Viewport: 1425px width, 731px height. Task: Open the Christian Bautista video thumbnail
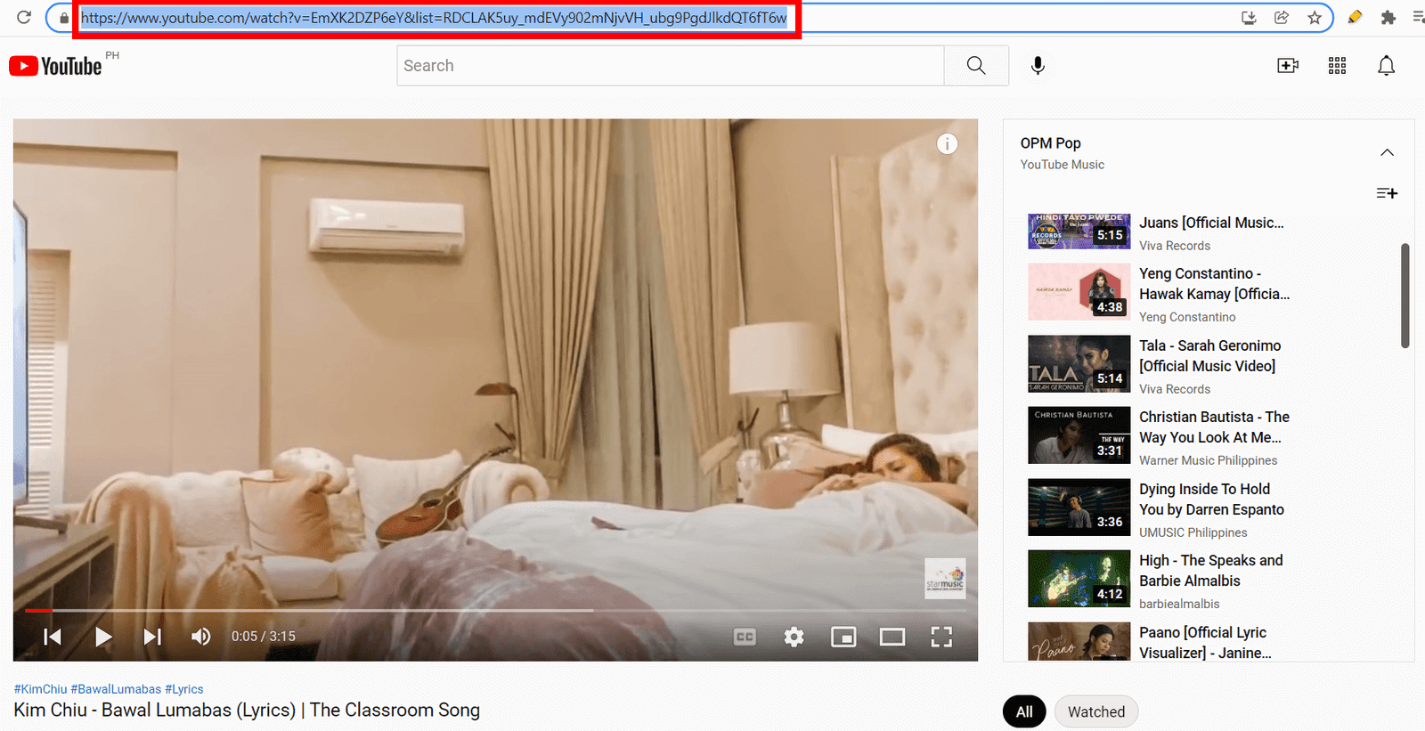coord(1079,435)
